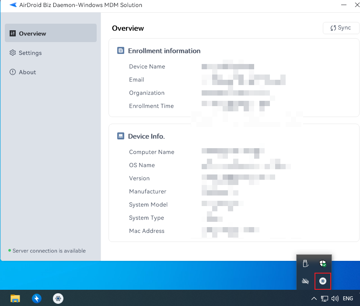Click the Sync button
The width and height of the screenshot is (360, 306).
click(341, 28)
